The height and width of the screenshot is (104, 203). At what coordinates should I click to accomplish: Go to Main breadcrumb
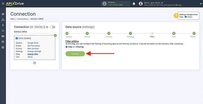click(13, 19)
